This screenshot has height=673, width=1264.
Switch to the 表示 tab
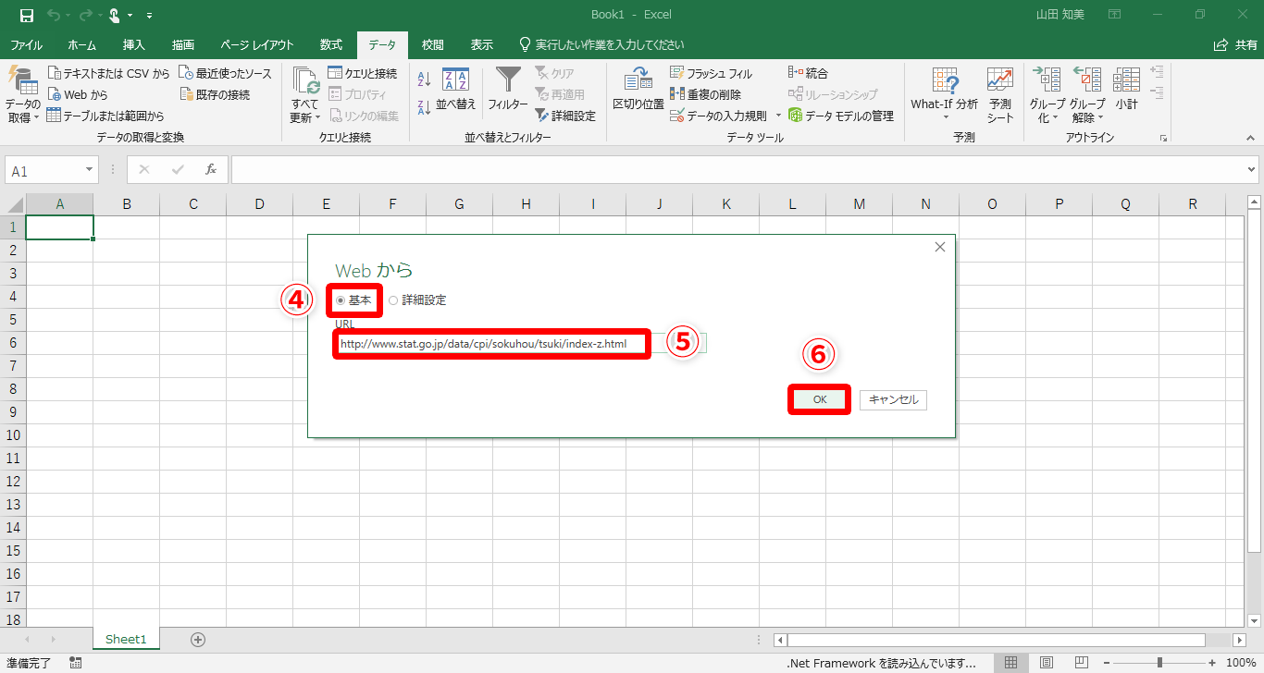point(481,45)
